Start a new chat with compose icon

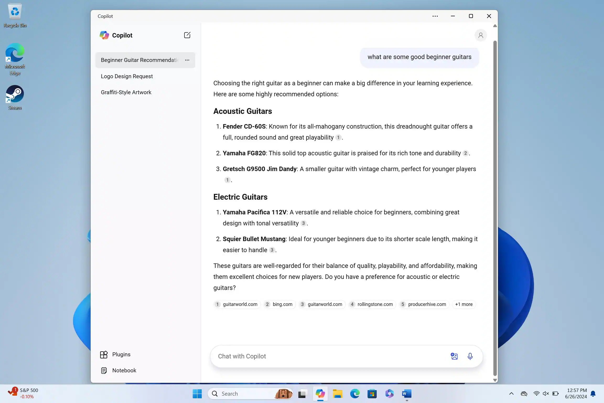tap(187, 35)
